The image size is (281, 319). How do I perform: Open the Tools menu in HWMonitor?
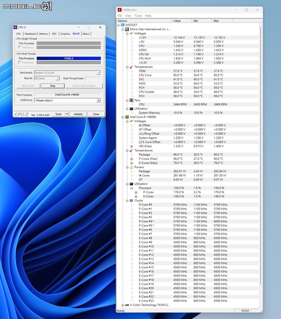(x=138, y=15)
